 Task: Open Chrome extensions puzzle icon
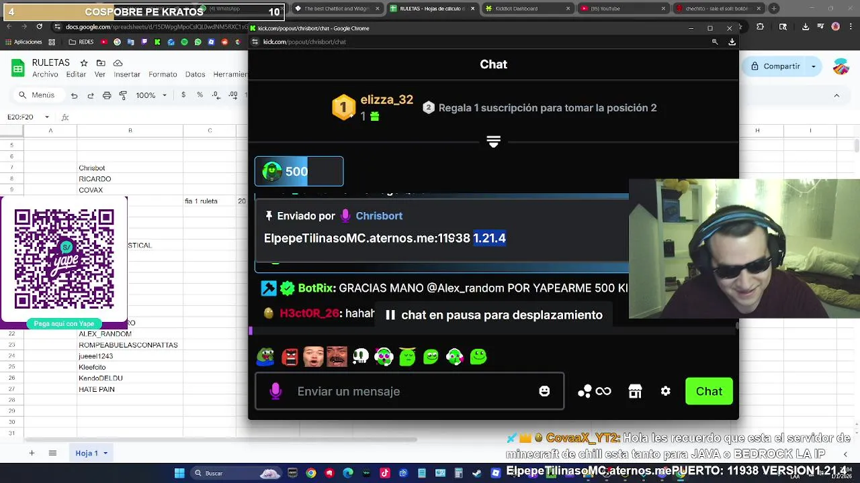[x=760, y=27]
